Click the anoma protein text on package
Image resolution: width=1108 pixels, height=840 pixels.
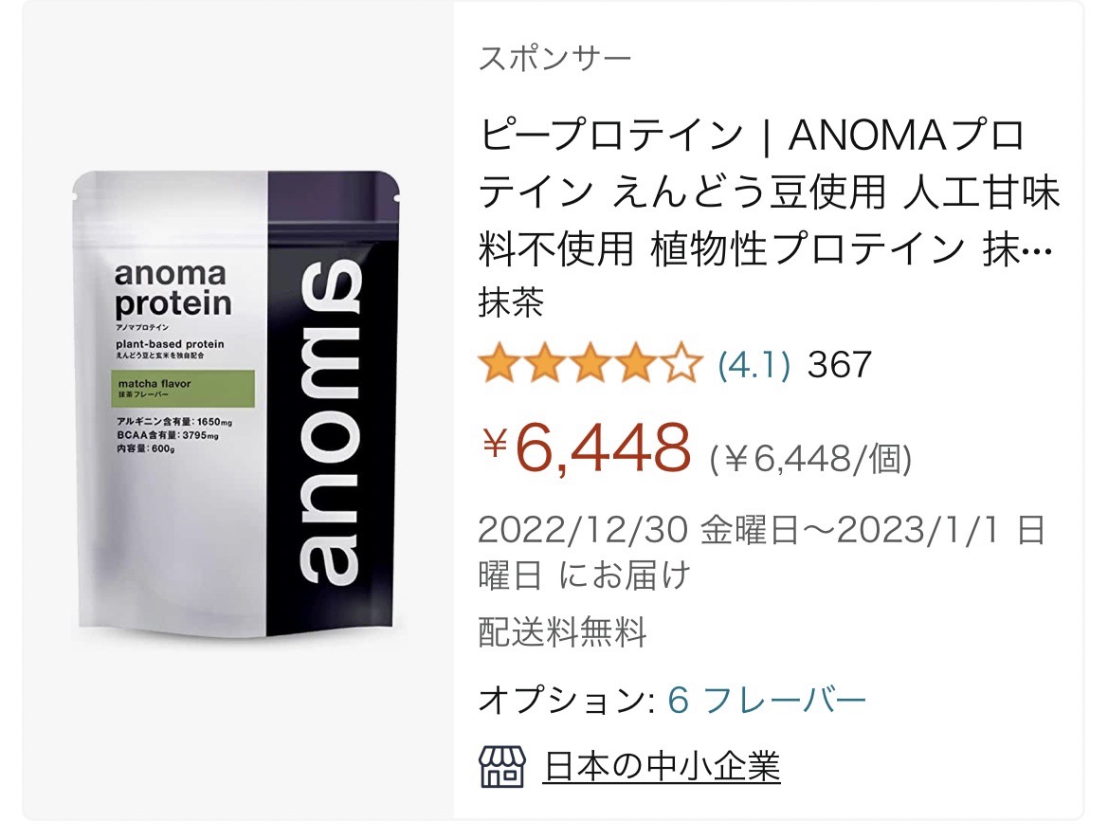point(173,288)
